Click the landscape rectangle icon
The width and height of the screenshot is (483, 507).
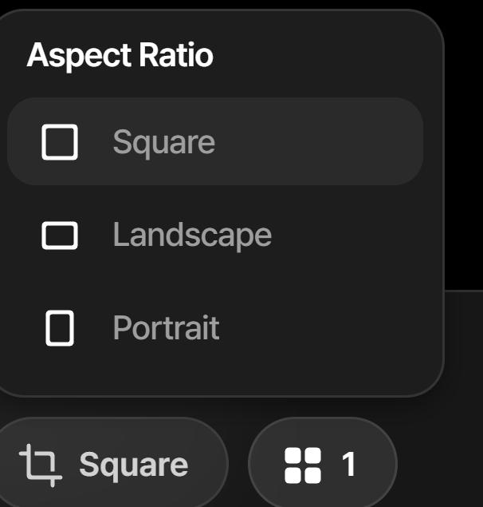[x=60, y=236]
